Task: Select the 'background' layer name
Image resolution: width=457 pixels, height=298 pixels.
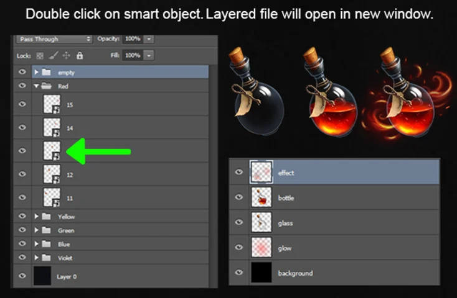Action: (x=296, y=273)
